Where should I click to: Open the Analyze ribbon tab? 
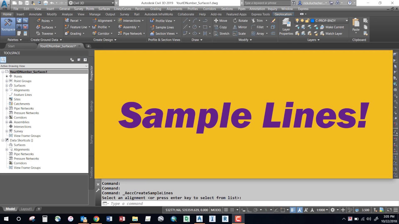(x=67, y=14)
